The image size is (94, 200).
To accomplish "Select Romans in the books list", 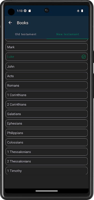I will tap(47, 85).
